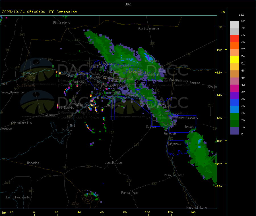Click the Bowen map label
Image resolution: width=256 pixels, height=216 pixels.
pos(189,127)
